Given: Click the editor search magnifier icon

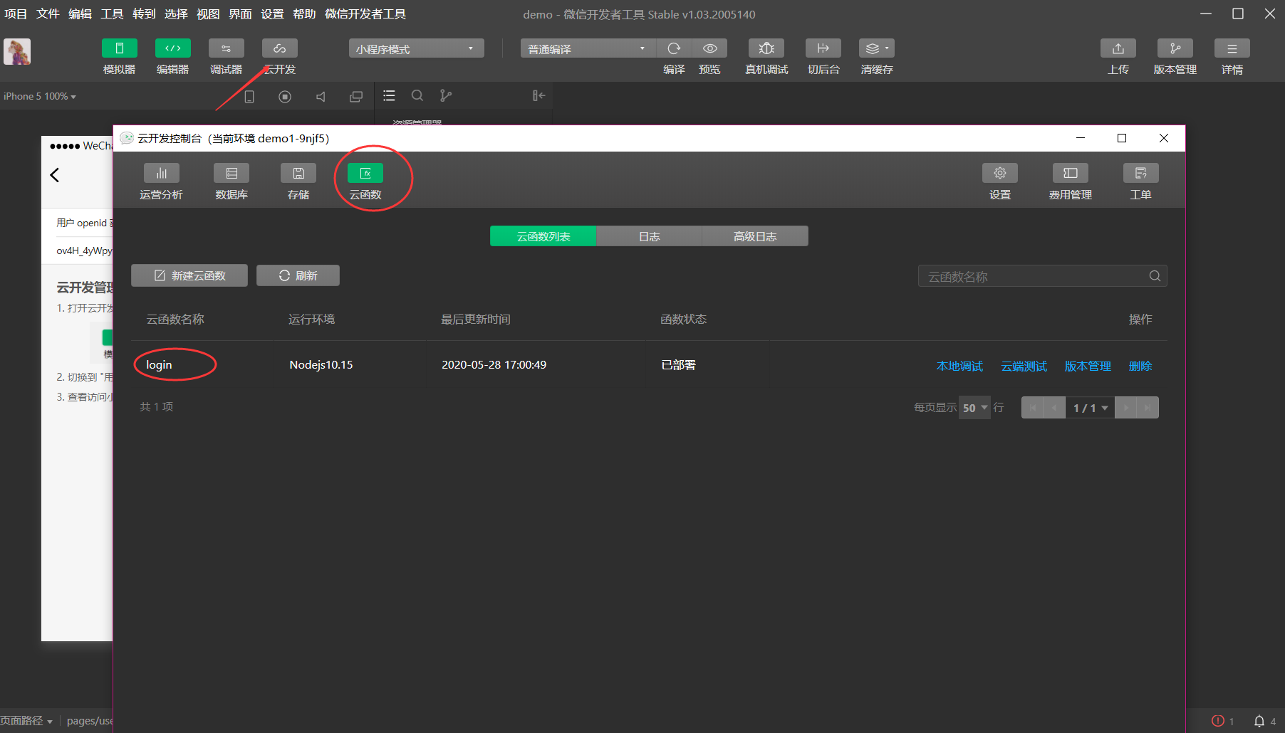Looking at the screenshot, I should click(417, 95).
